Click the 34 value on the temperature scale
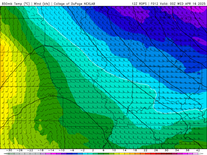This screenshot has width=207, height=155. 177,150
